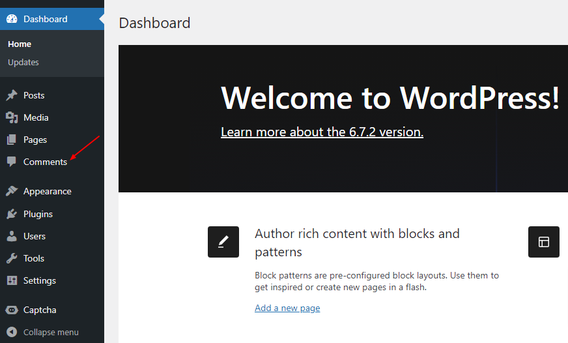Go to Appearance menu label
Viewport: 568px width, 343px height.
coord(48,192)
